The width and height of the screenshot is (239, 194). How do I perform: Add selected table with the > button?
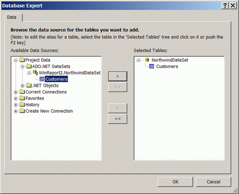coord(118,76)
